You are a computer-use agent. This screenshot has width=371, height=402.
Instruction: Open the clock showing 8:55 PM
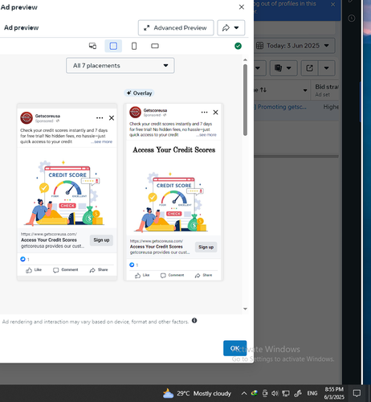(334, 393)
